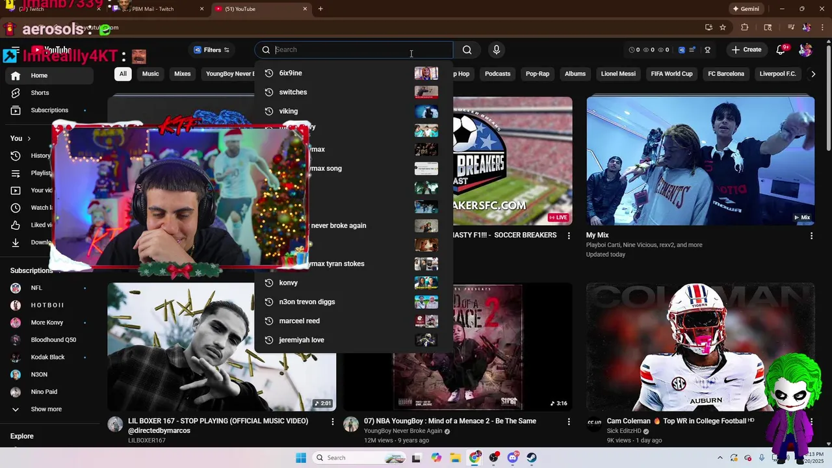Open the vidIQ list icon with blue dot
The image size is (832, 468).
pos(693,50)
